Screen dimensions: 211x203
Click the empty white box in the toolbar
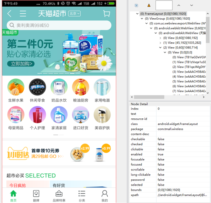coord(164,5)
